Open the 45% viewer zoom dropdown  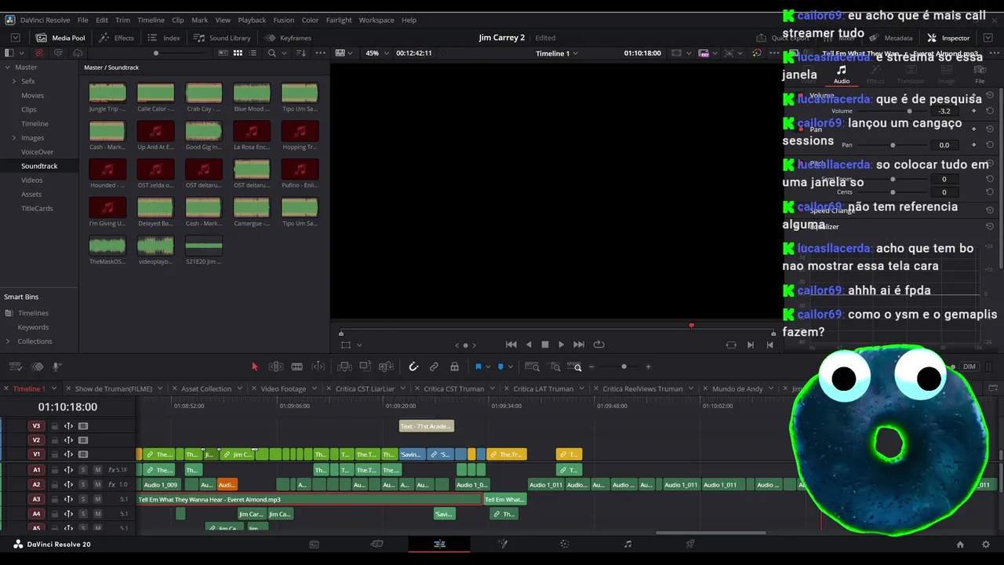(x=376, y=53)
